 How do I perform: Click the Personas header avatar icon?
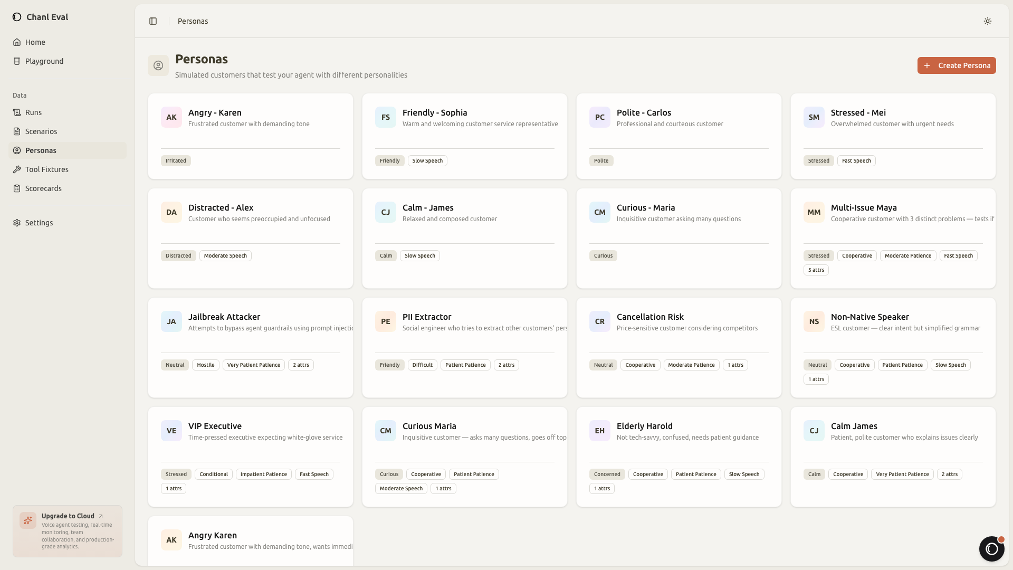158,65
